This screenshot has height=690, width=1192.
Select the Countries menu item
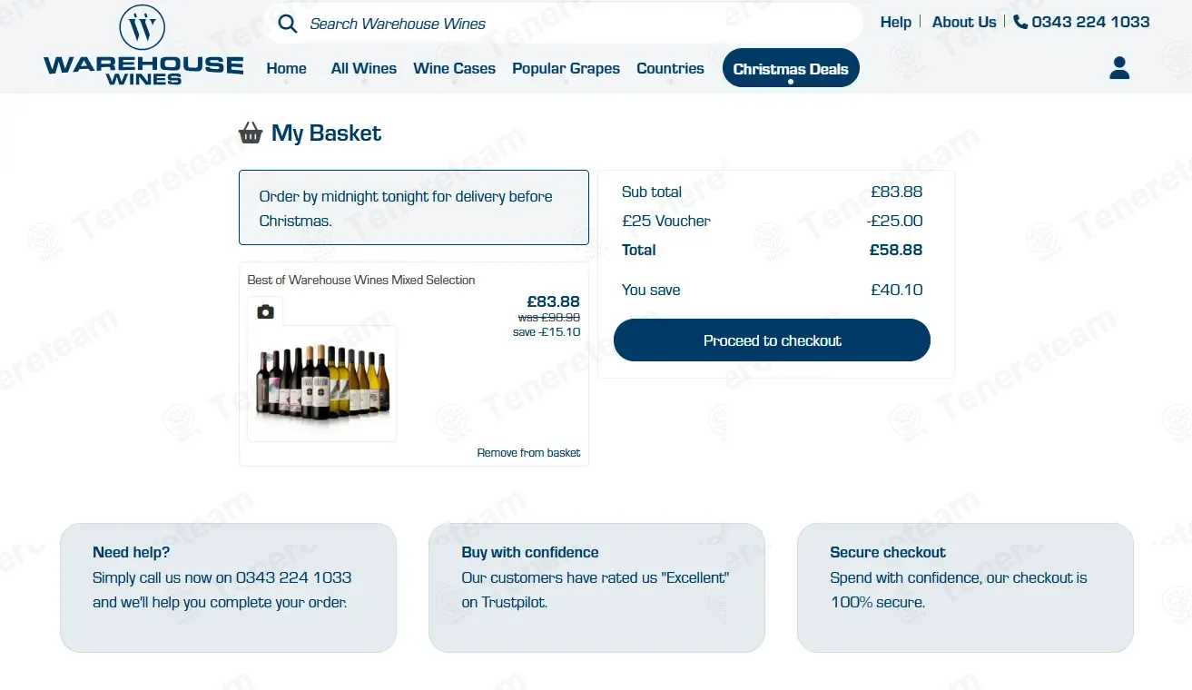(x=670, y=68)
